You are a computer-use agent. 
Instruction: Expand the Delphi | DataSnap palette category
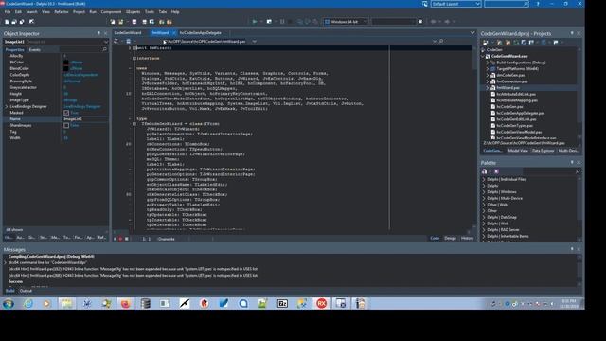pyautogui.click(x=484, y=217)
